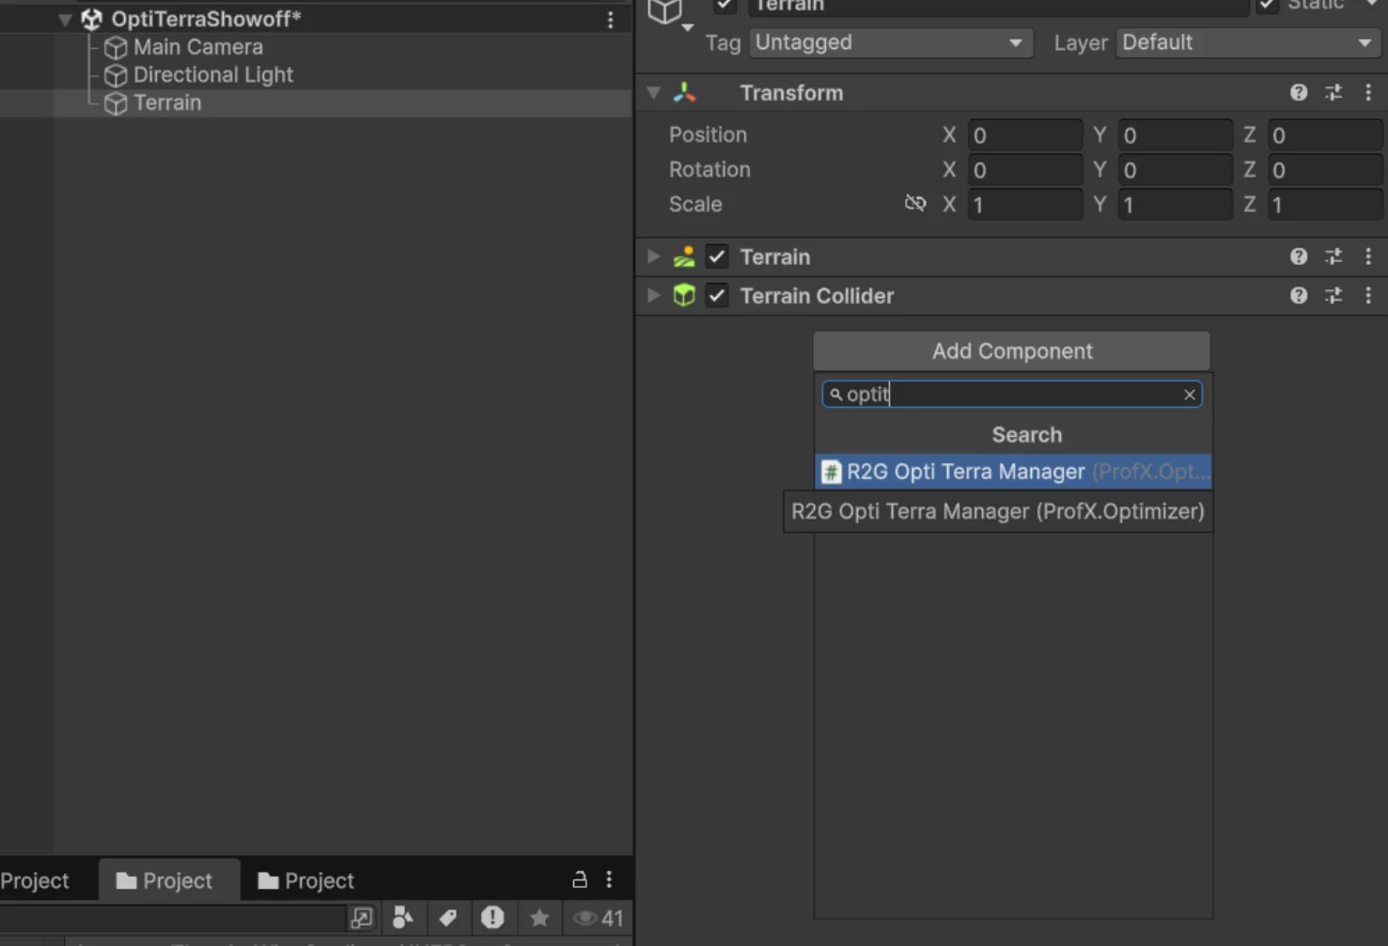Edit Scale Y field

tap(1176, 205)
